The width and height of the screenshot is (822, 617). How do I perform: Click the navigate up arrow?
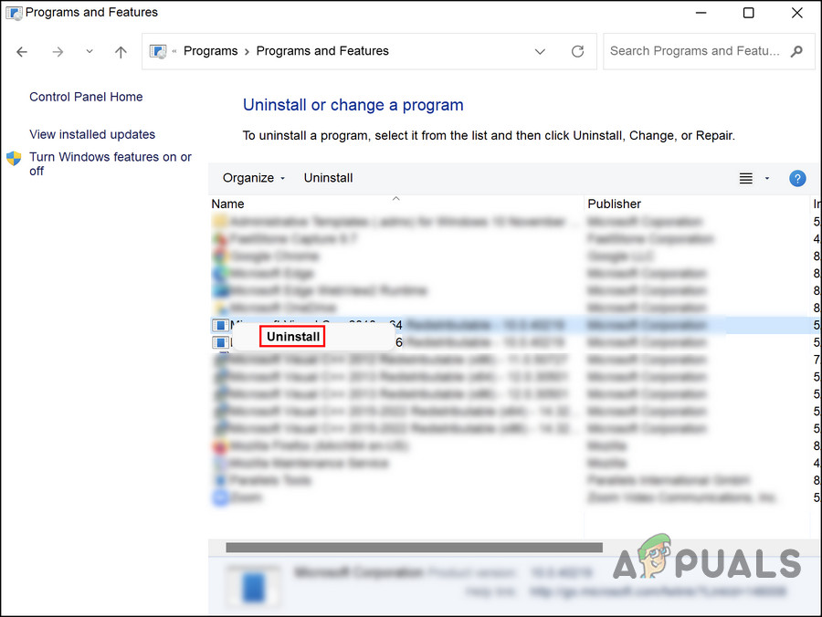tap(121, 52)
